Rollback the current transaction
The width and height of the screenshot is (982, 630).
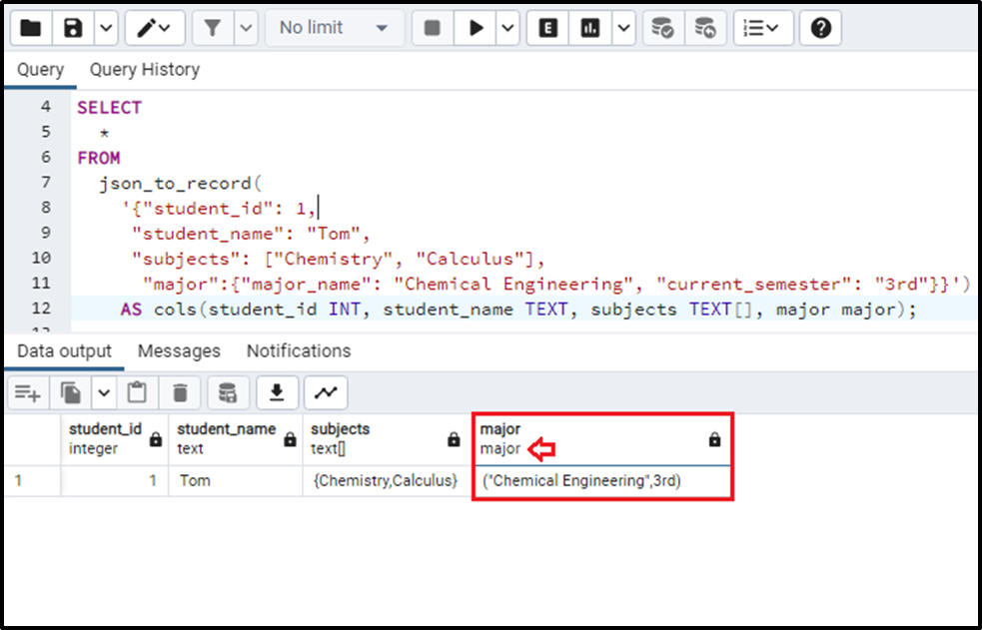(x=706, y=27)
